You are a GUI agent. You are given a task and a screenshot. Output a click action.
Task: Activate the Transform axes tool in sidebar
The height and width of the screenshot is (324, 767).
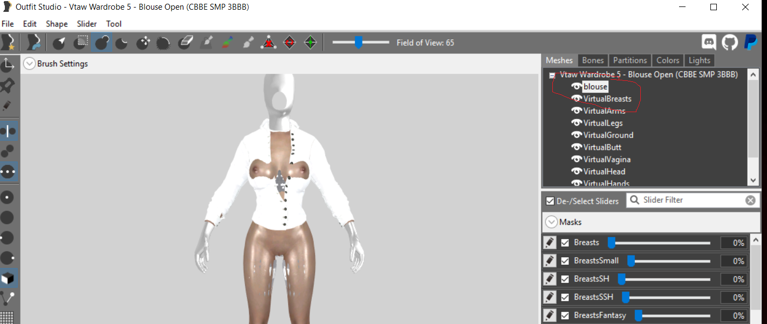pos(8,64)
